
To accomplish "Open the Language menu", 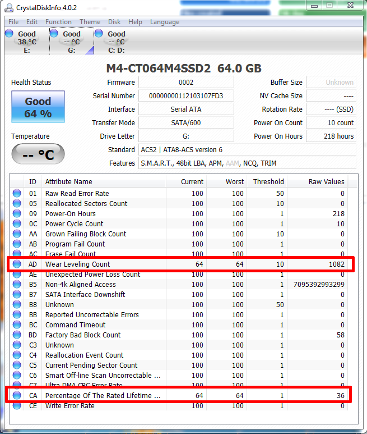I will (165, 22).
